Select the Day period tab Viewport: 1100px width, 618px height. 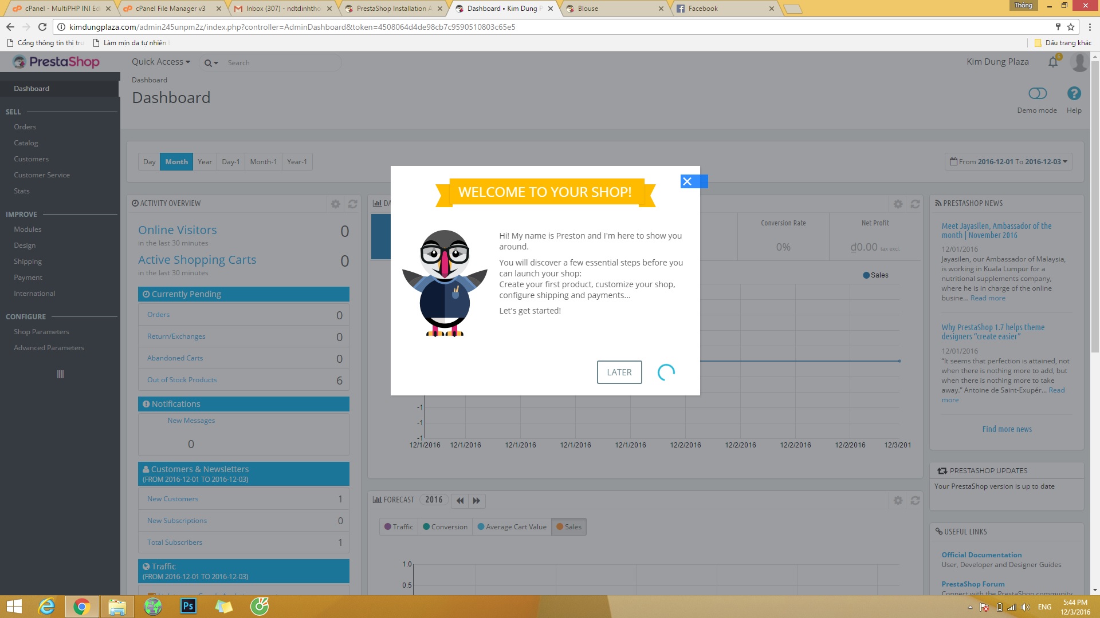coord(149,161)
